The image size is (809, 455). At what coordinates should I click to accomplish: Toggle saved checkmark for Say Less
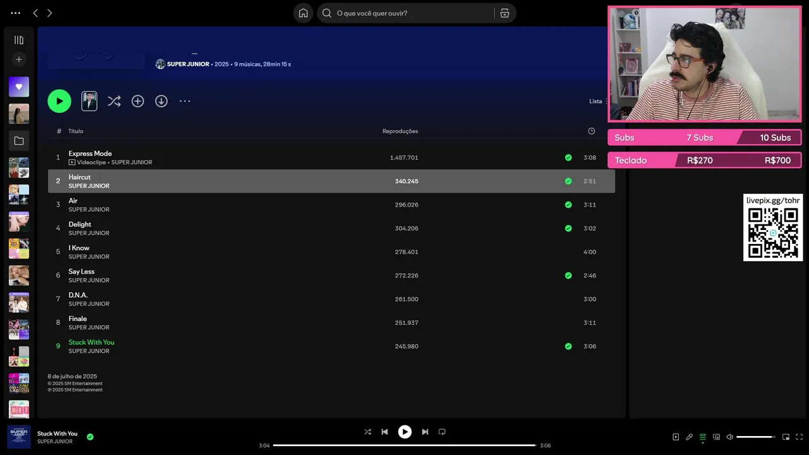click(568, 276)
